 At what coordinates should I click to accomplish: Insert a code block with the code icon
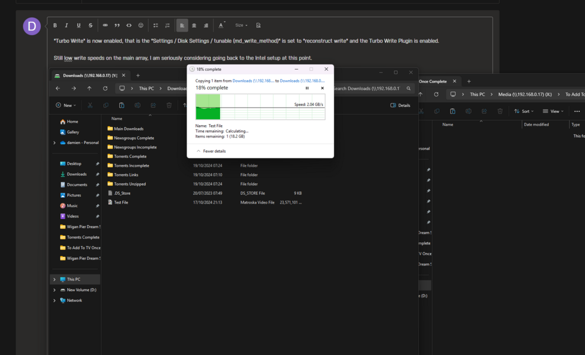click(x=129, y=25)
